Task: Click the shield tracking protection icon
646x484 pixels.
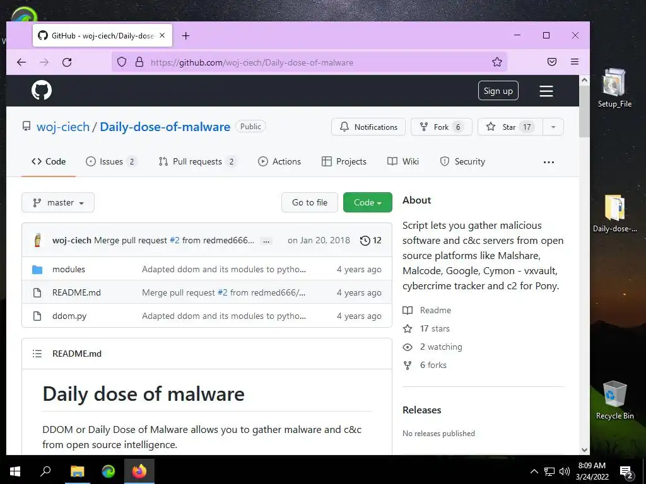Action: [x=122, y=62]
